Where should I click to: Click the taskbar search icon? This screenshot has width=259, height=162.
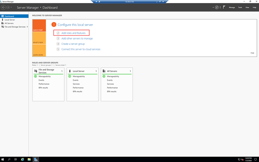click(9, 159)
